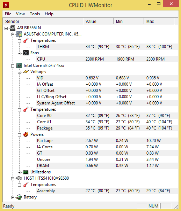Click the Intel Core processor chip icon
181x211 pixels.
coord(19,65)
